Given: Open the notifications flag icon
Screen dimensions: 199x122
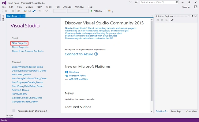Looking at the screenshot, I should pyautogui.click(x=130, y=2).
